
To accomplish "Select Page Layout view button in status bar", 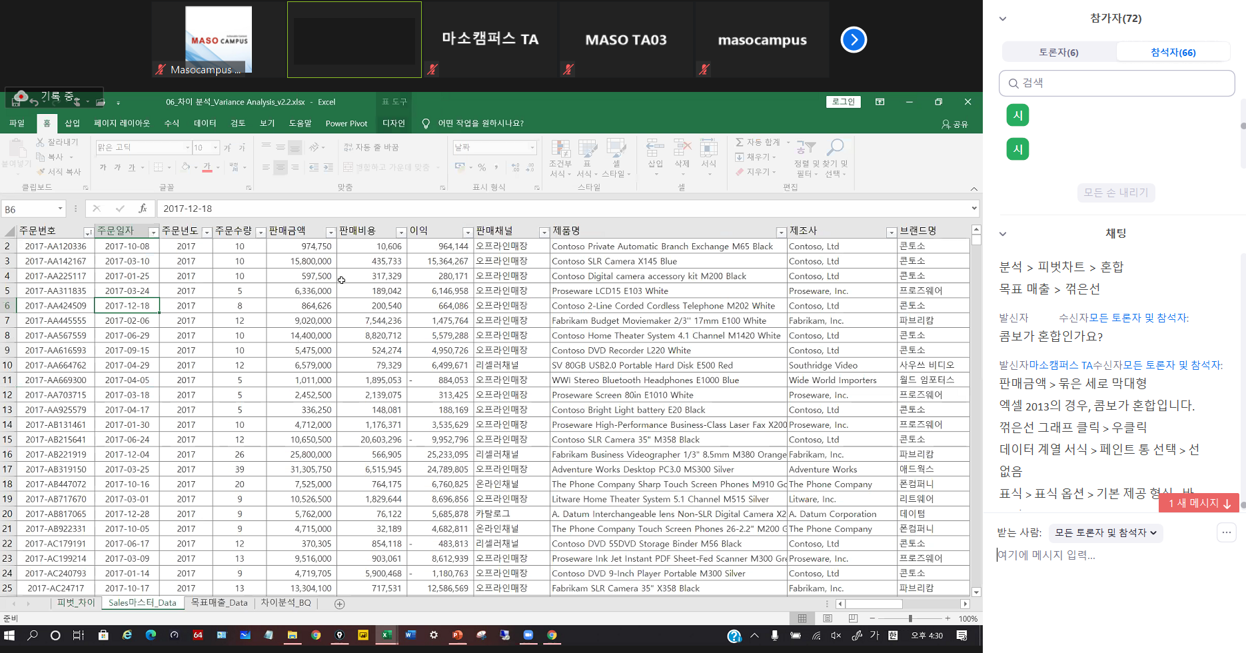I will tap(828, 618).
